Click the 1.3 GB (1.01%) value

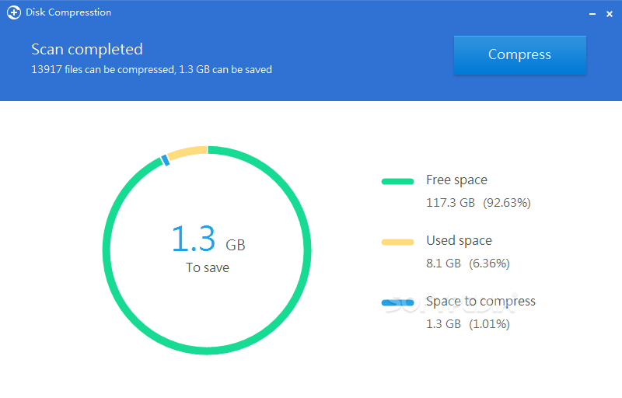pyautogui.click(x=468, y=324)
